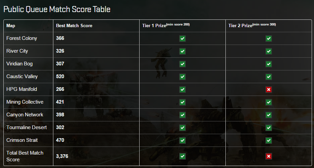314x168 pixels.
Task: Click Canyon Network Tier 2 checkmark
Action: (x=269, y=115)
